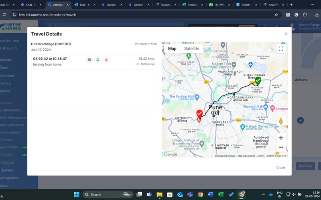Switch to the Keka browser tab
This screenshot has height=200, width=321.
pos(274,5)
